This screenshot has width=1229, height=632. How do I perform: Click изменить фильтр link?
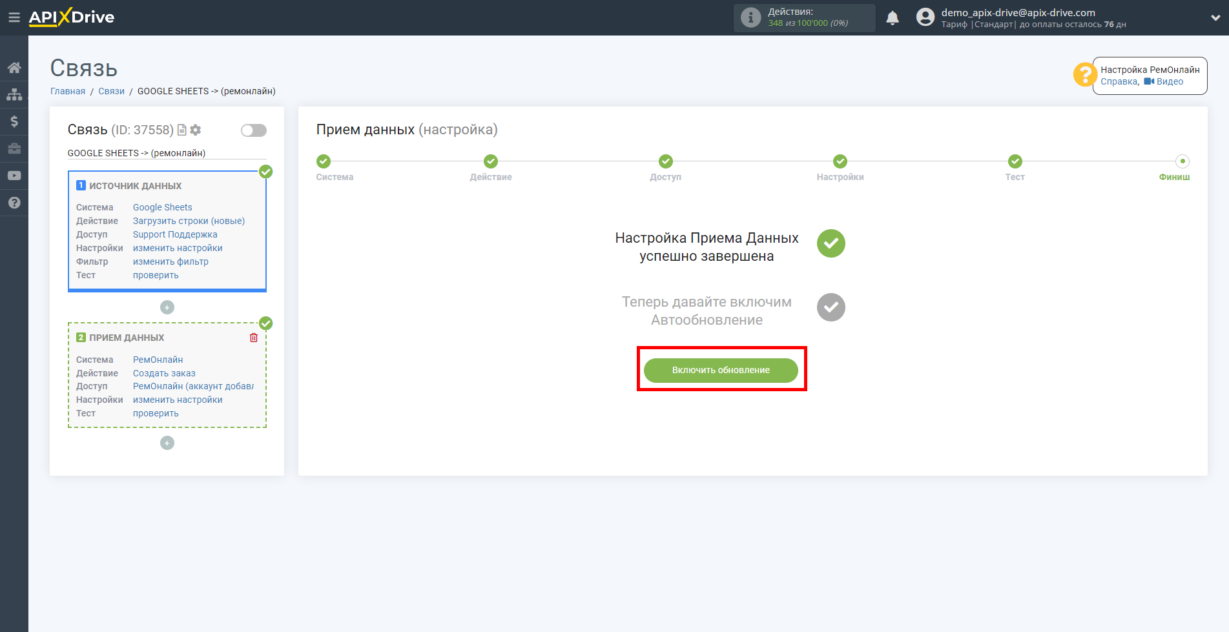point(170,261)
